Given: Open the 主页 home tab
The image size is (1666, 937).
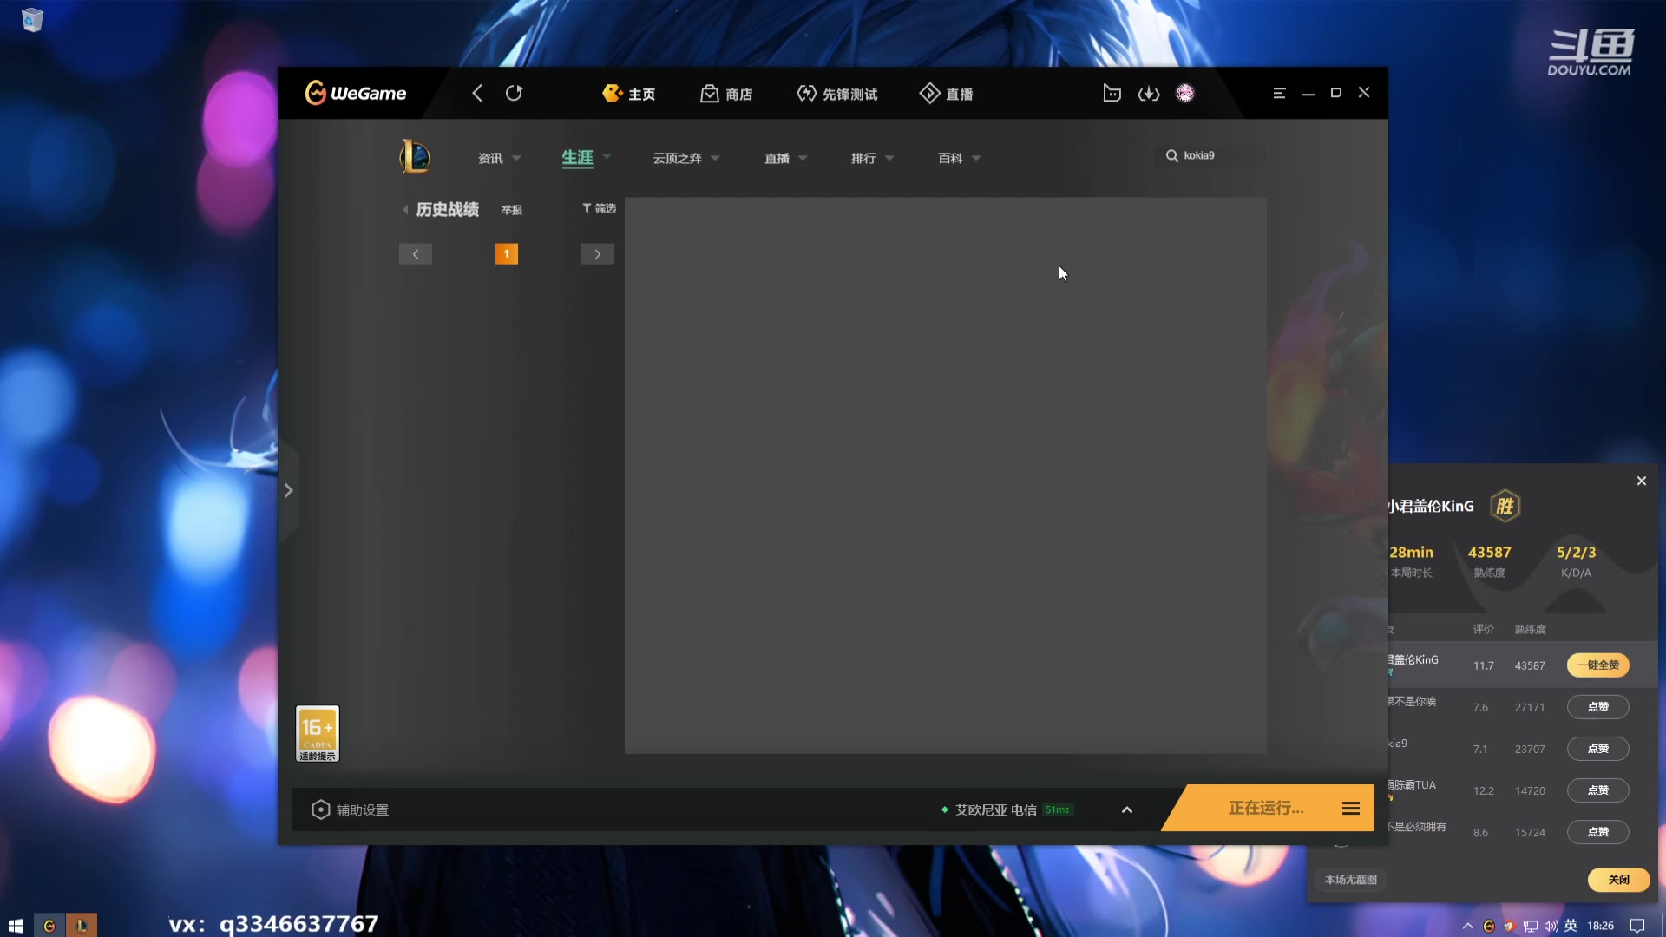Looking at the screenshot, I should 629,94.
